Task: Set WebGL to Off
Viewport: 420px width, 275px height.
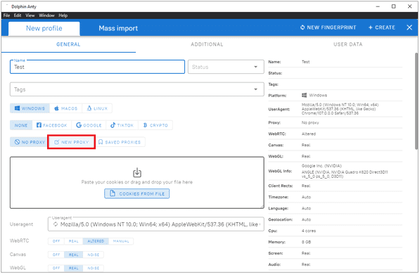Action: point(56,268)
